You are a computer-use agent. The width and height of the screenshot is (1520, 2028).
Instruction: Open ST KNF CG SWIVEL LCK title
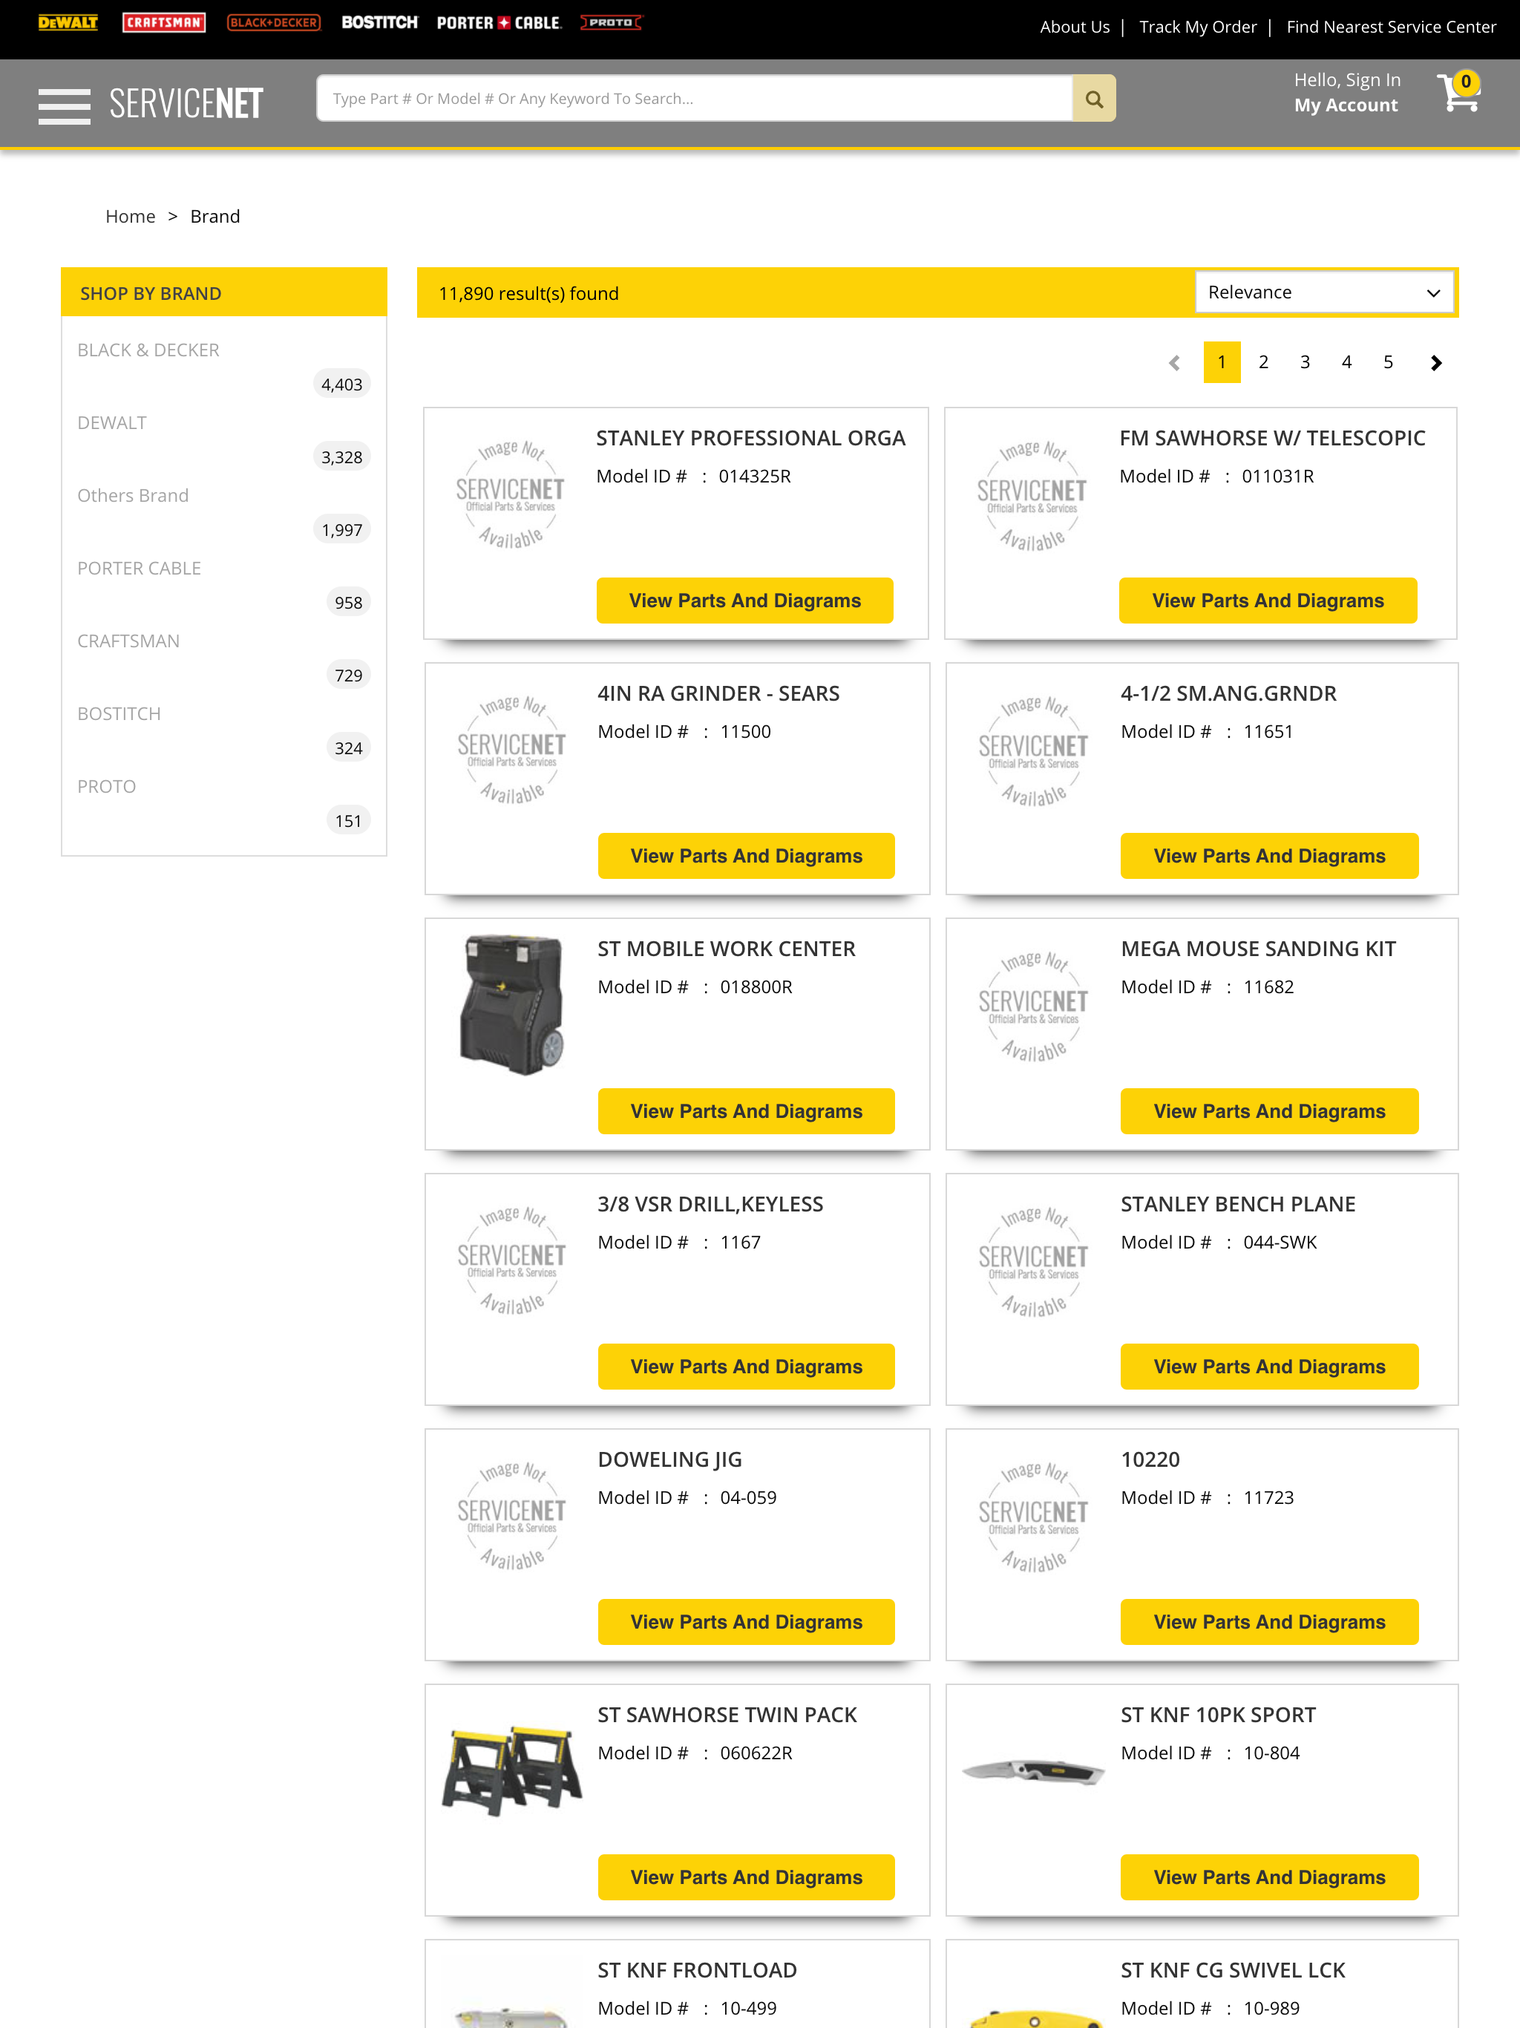pyautogui.click(x=1233, y=1970)
